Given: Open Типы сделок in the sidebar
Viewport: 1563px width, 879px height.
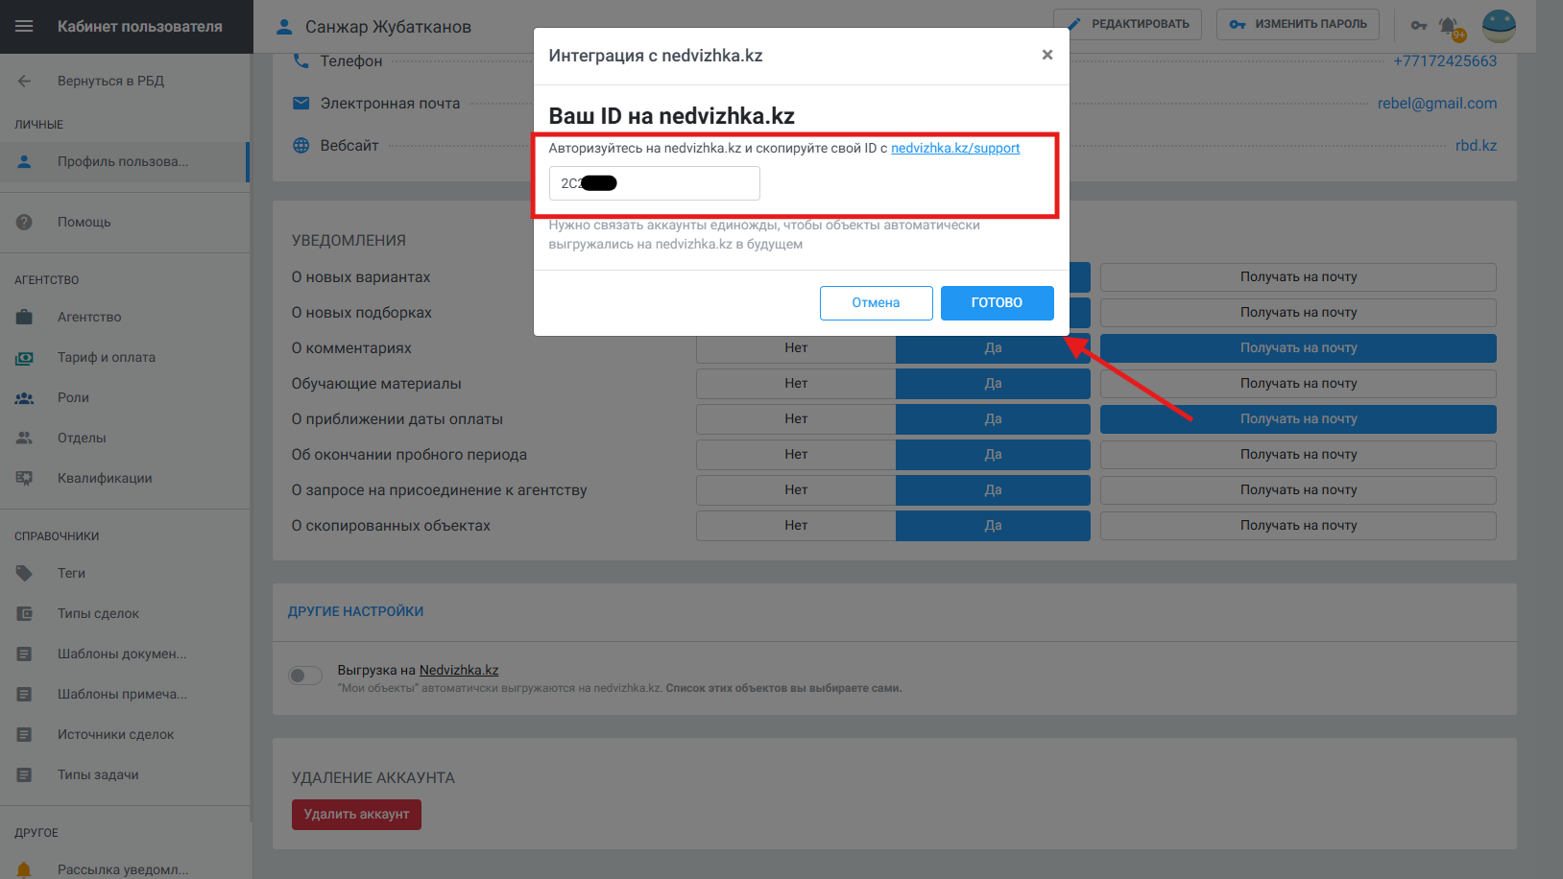Looking at the screenshot, I should pyautogui.click(x=125, y=613).
